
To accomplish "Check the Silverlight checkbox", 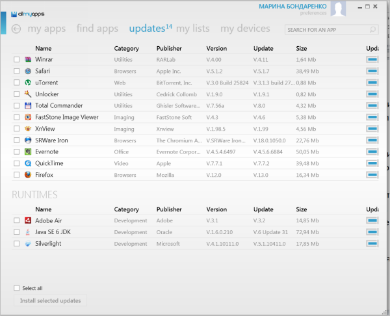I will pos(17,244).
